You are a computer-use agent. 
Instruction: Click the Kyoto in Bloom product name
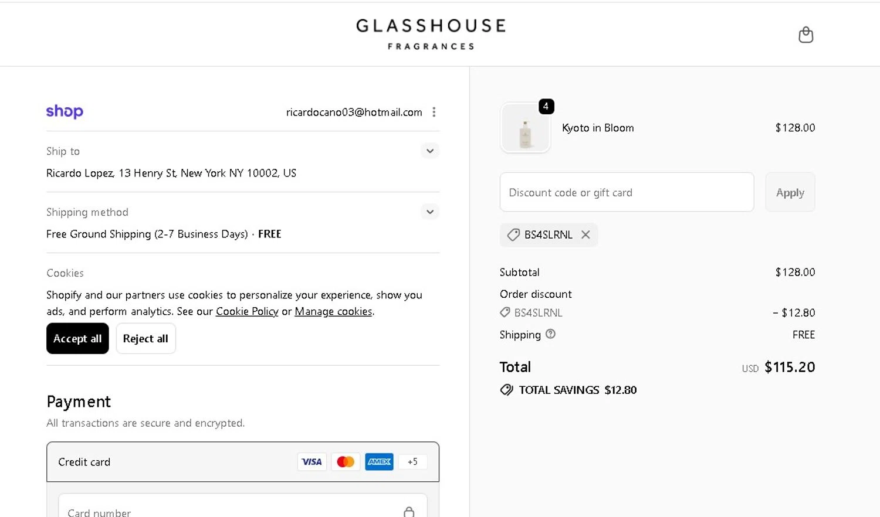tap(598, 128)
